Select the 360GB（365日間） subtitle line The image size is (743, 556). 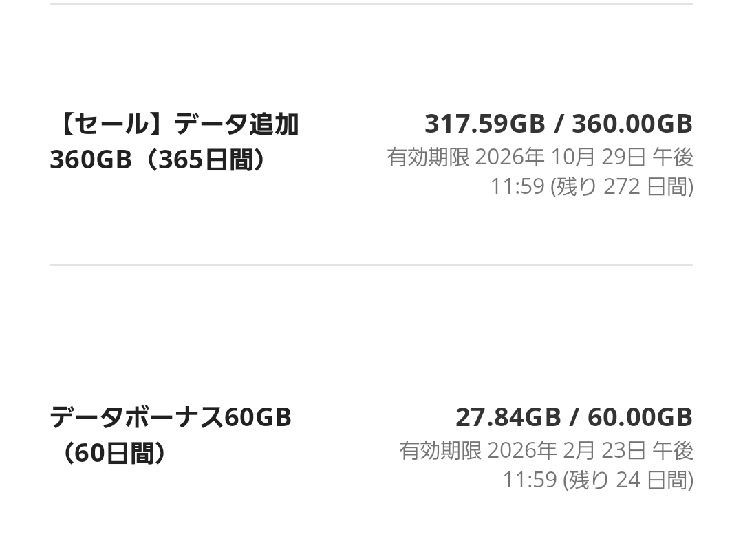click(158, 160)
